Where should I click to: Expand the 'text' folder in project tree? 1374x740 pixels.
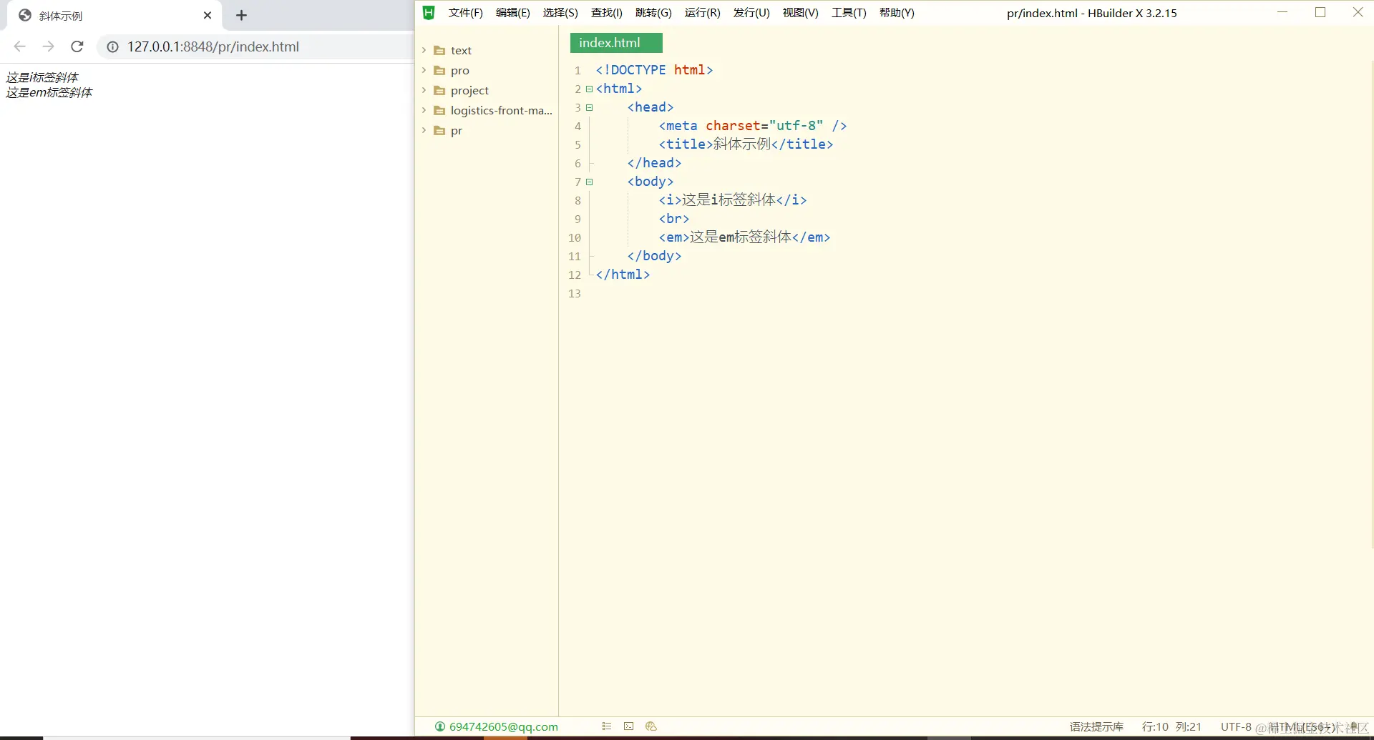(424, 50)
